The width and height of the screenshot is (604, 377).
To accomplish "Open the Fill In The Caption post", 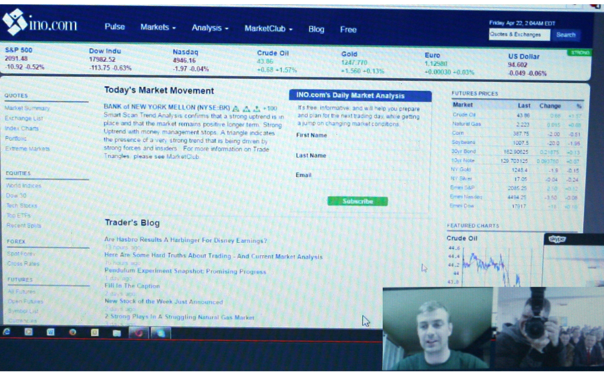I will [x=132, y=286].
